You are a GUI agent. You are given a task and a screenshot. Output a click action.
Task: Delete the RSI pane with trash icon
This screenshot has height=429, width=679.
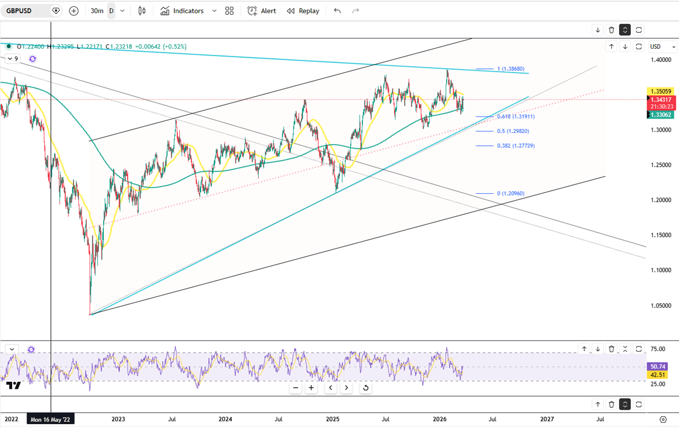[x=611, y=349]
